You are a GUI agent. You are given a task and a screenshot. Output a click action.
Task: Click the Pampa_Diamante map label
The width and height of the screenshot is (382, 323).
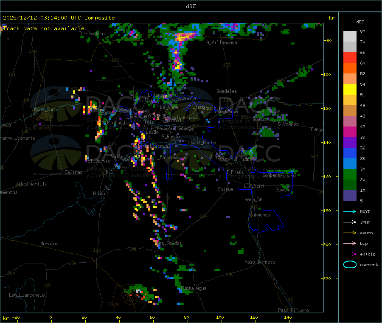click(x=18, y=138)
